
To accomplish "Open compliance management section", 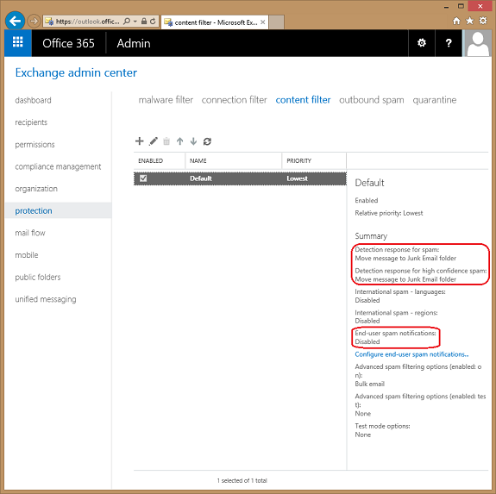I will pos(58,166).
